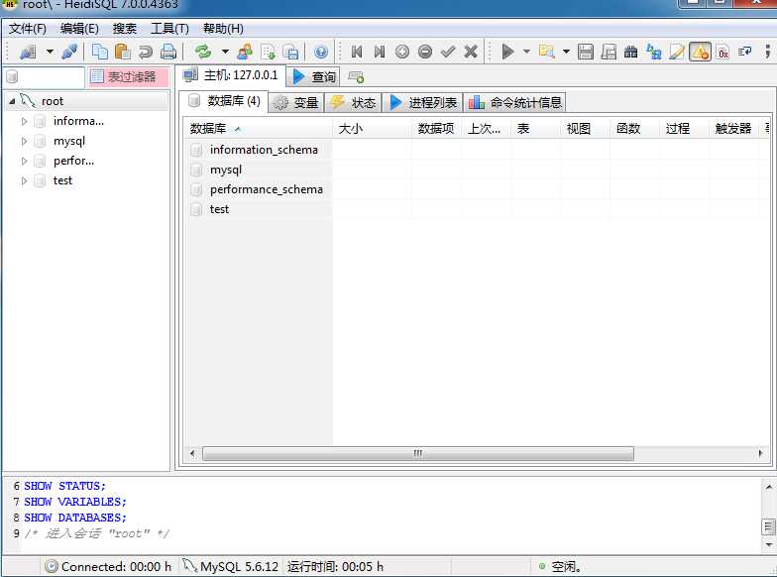This screenshot has height=577, width=777.
Task: Click the Paste clipboard icon
Action: coord(123,52)
